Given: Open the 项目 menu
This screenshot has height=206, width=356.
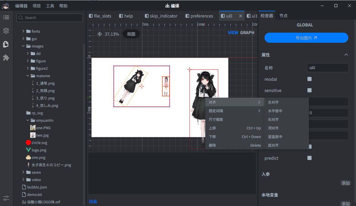Looking at the screenshot, I should coord(37,6).
